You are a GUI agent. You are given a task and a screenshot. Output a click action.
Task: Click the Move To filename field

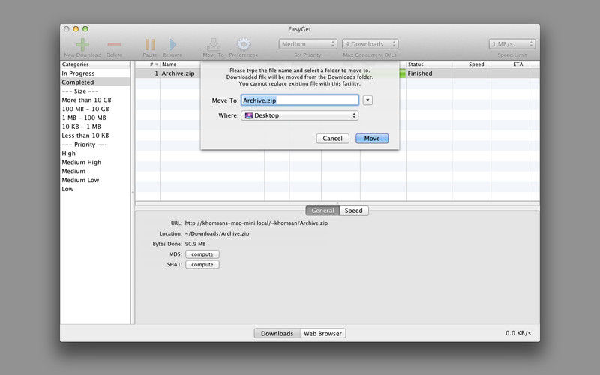(x=299, y=100)
